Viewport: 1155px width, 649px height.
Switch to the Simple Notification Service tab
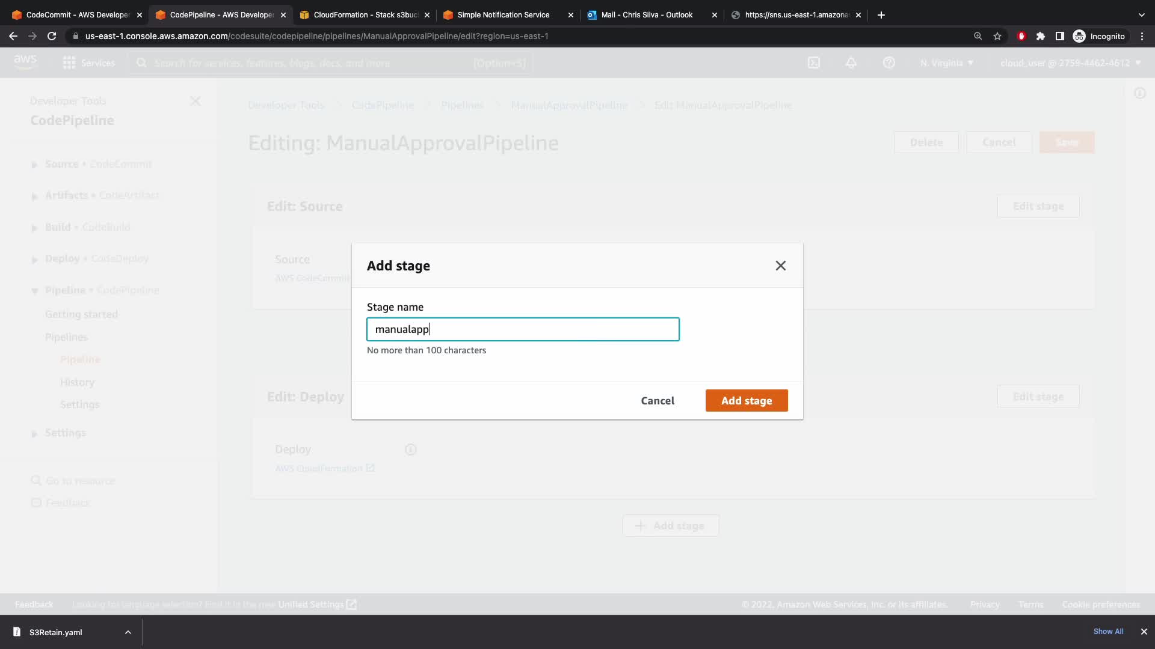tap(503, 15)
